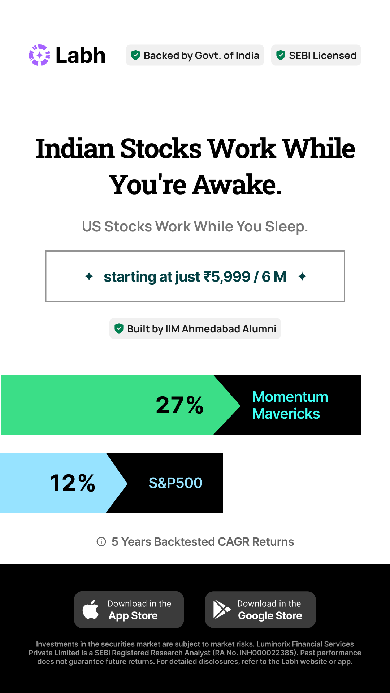Click the Momentum Mavericks label
The image size is (390, 693).
click(290, 405)
